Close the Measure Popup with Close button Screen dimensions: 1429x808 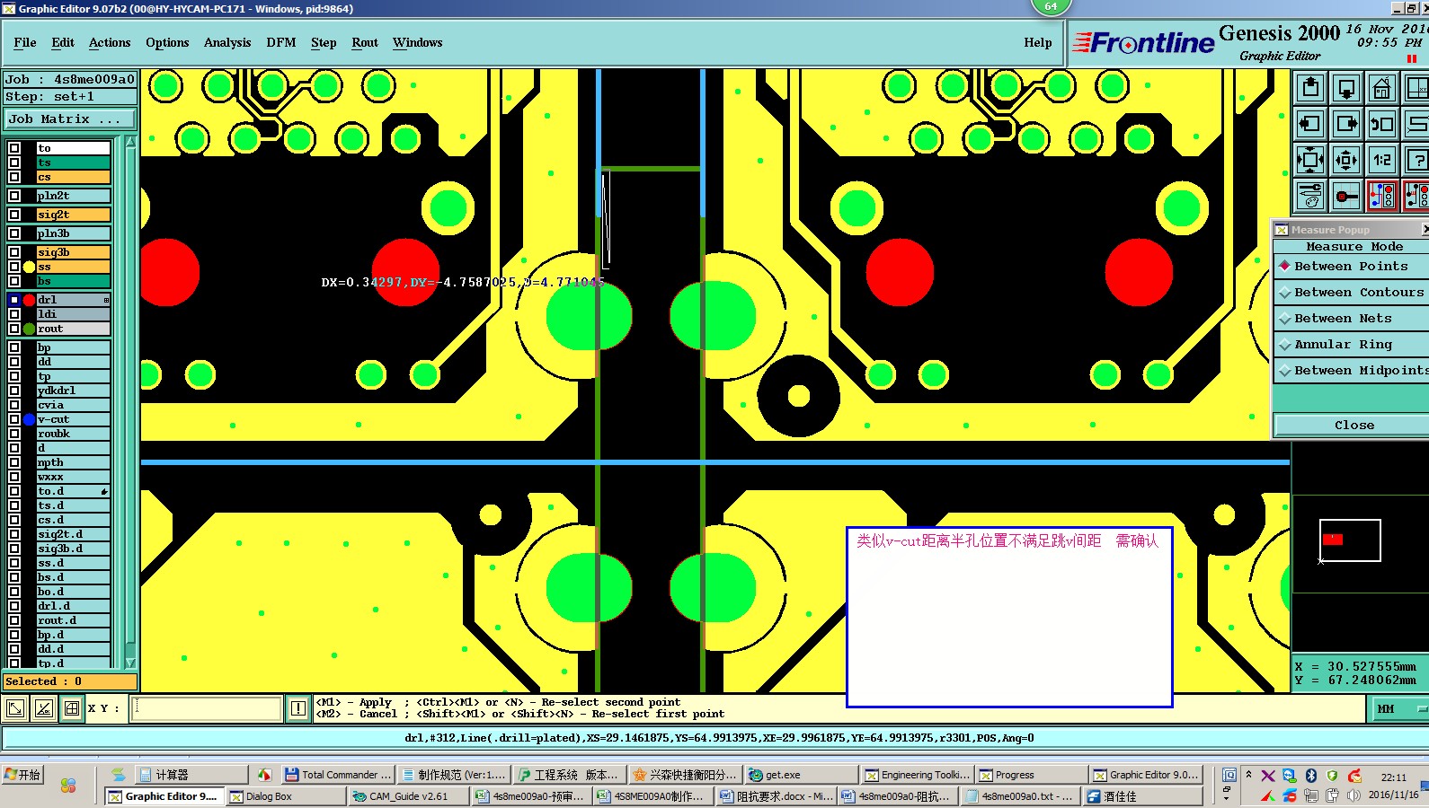tap(1353, 426)
